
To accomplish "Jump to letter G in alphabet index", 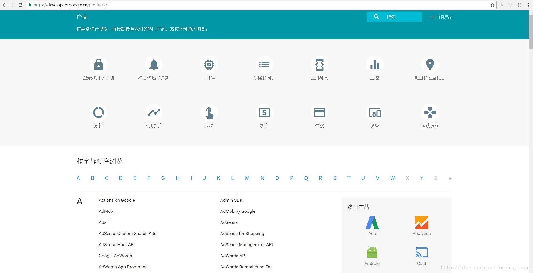I will (163, 178).
